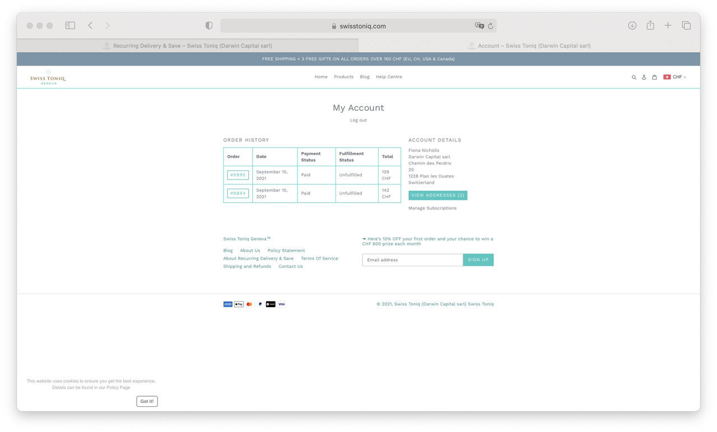Select the 129 CHF total cell
Viewport: 717px width, 432px height.
(x=389, y=175)
